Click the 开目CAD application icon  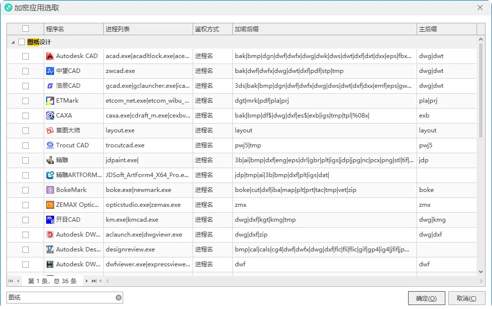[x=50, y=220]
